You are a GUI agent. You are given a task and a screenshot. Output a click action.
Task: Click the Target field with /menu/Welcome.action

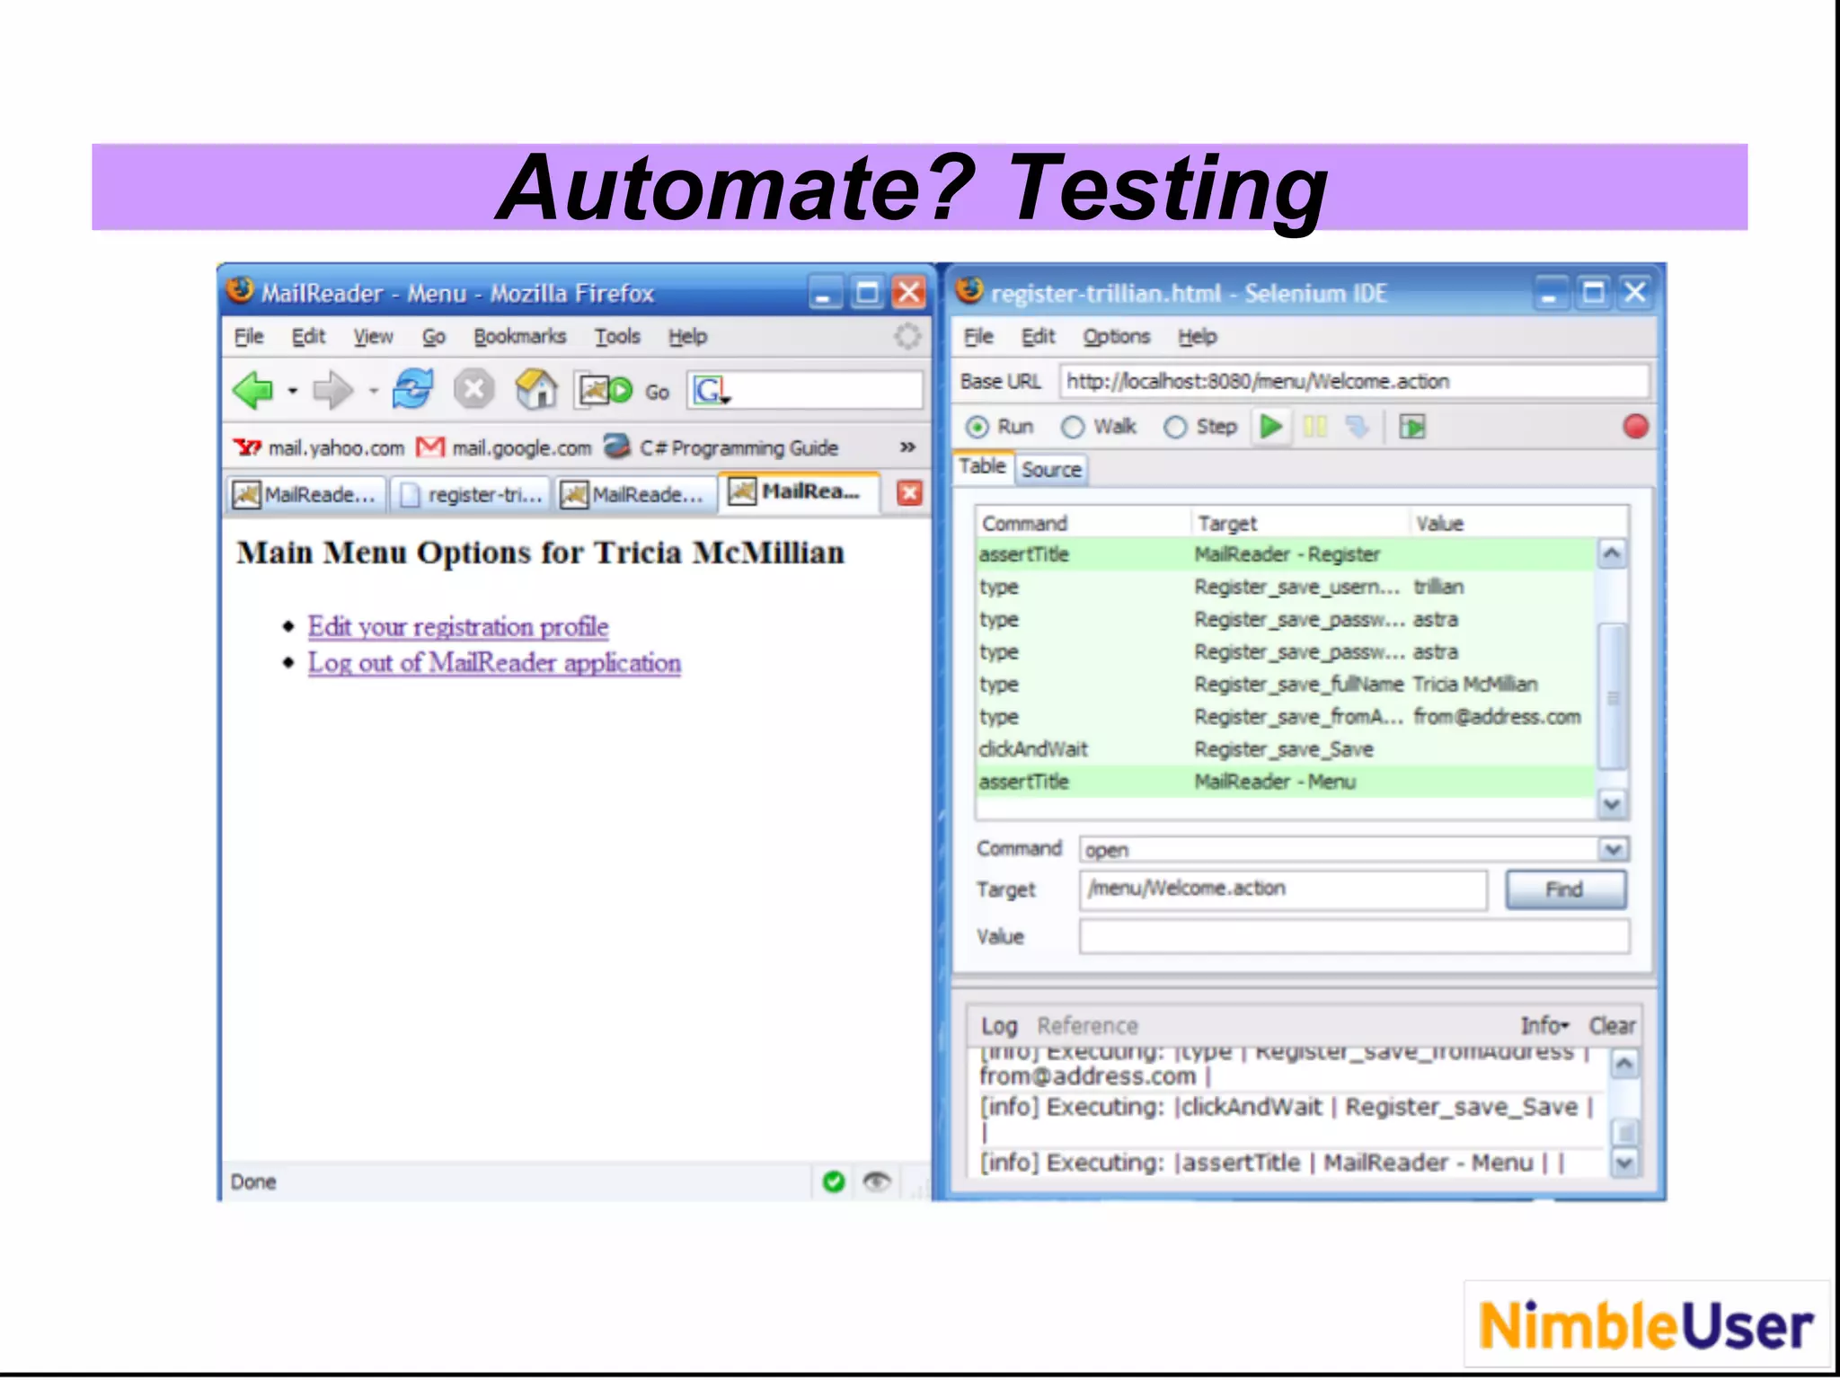[x=1283, y=889]
